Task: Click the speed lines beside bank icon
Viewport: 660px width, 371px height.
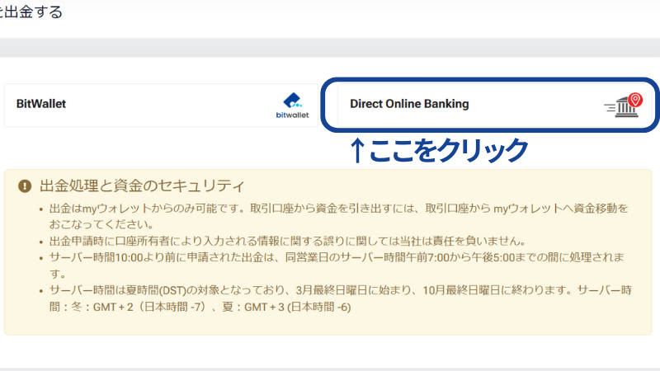Action: [x=610, y=108]
